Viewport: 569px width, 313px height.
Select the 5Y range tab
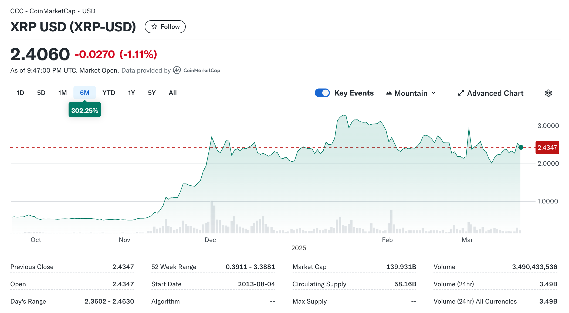pyautogui.click(x=152, y=93)
